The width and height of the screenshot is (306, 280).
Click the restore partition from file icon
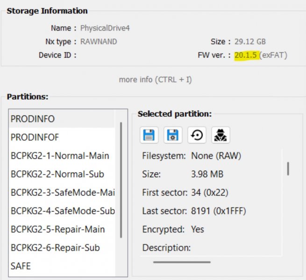tap(197, 135)
